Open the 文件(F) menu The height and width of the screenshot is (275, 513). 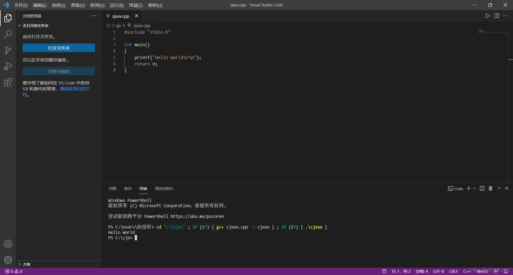click(21, 5)
